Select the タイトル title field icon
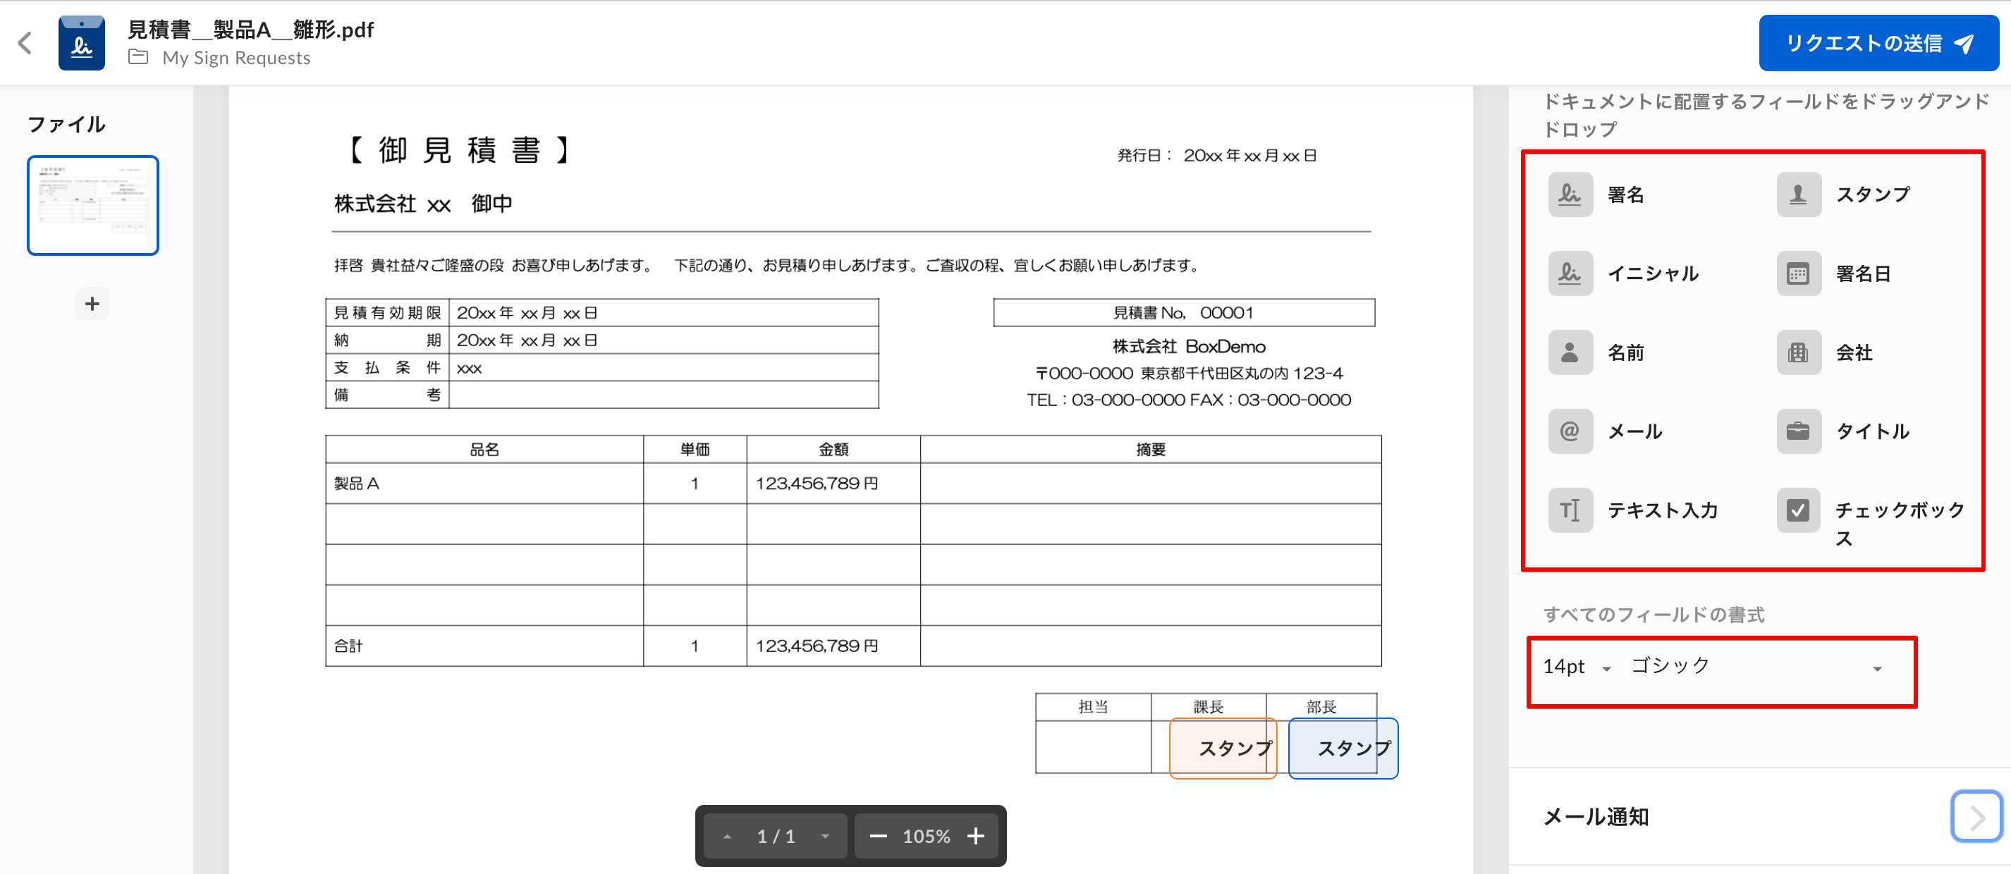This screenshot has width=2011, height=874. coord(1798,431)
